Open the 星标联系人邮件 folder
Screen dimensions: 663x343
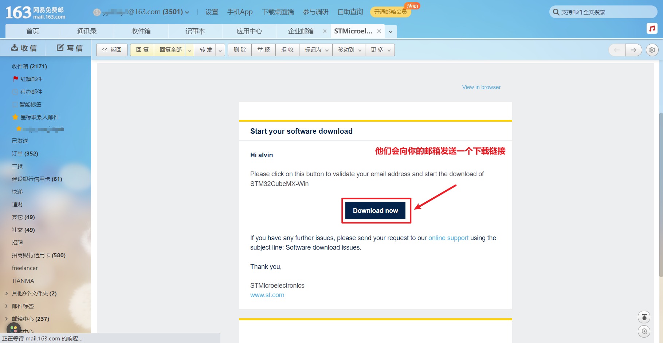tap(35, 117)
